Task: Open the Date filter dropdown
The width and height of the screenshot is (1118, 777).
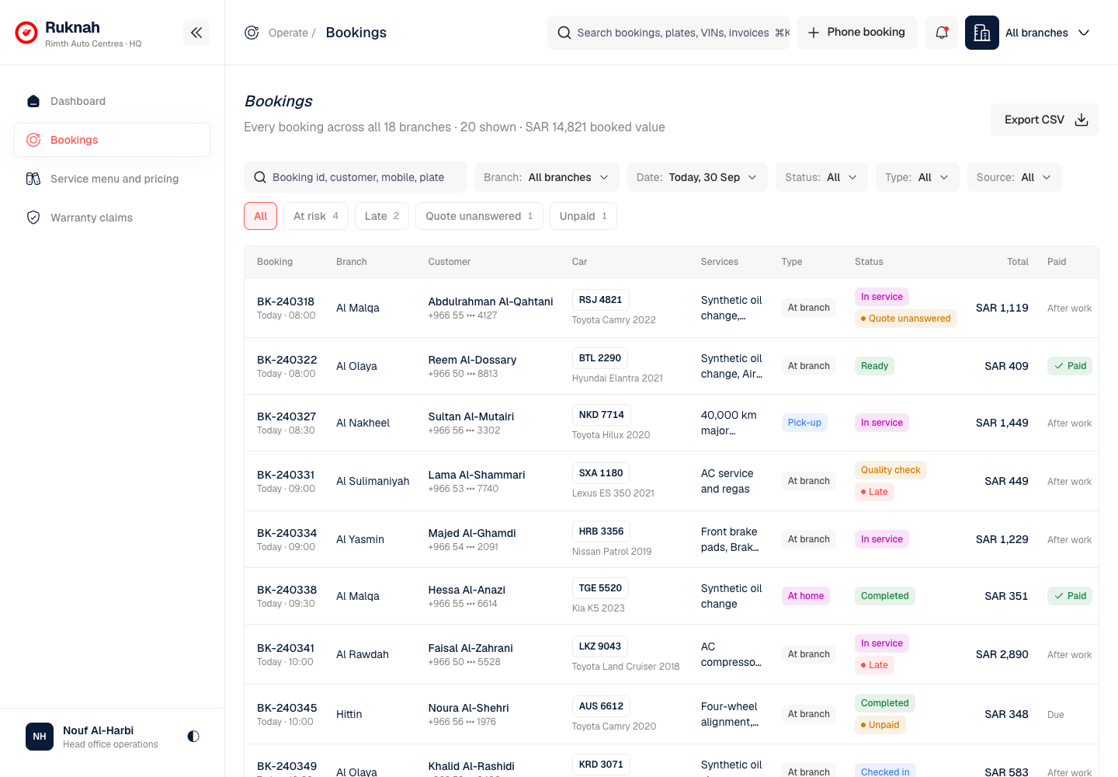Action: point(697,177)
